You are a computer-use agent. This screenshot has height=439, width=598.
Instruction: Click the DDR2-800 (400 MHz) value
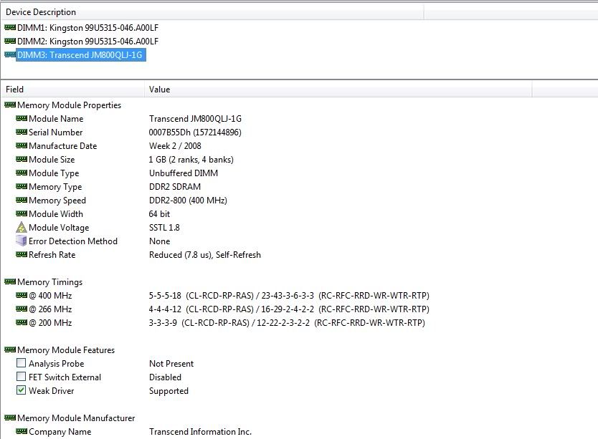[x=188, y=201]
